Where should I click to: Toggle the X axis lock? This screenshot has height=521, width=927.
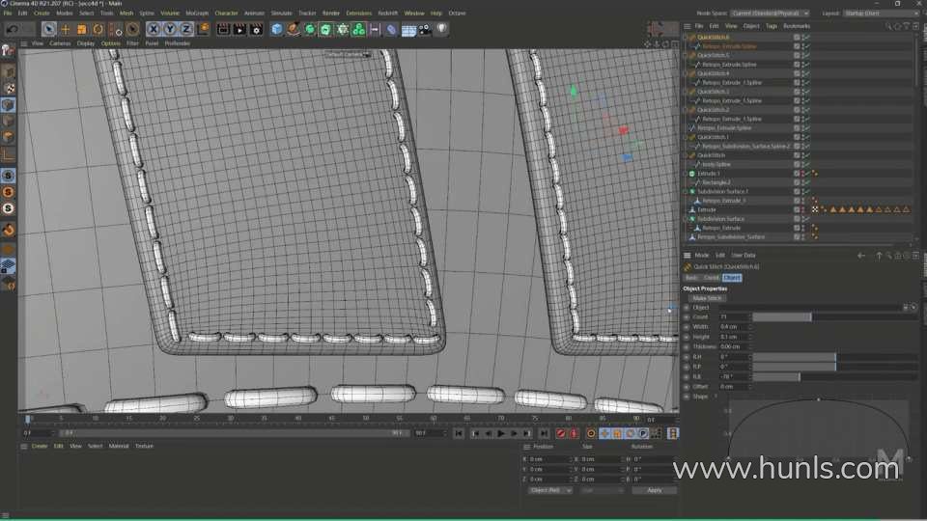click(x=154, y=29)
